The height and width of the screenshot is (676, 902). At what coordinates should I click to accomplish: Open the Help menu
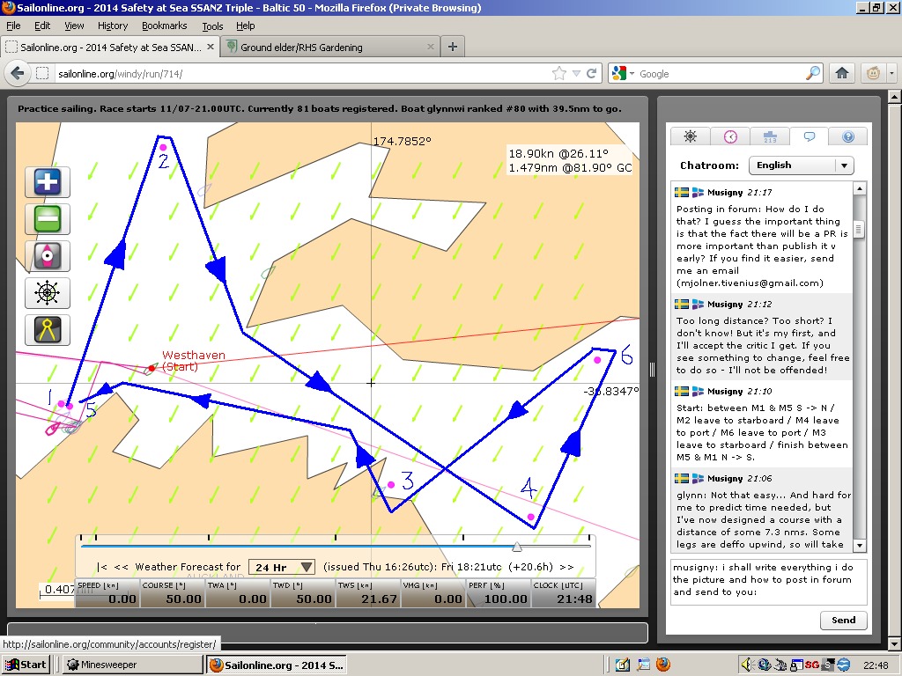[246, 26]
